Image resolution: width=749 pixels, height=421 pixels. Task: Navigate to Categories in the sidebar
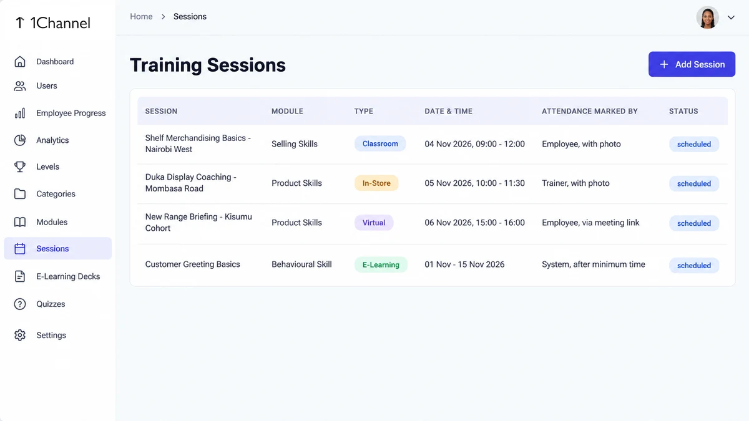[x=56, y=194]
